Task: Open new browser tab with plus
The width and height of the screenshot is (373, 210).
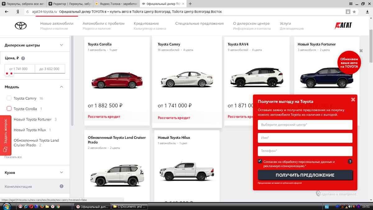Action: [x=190, y=4]
